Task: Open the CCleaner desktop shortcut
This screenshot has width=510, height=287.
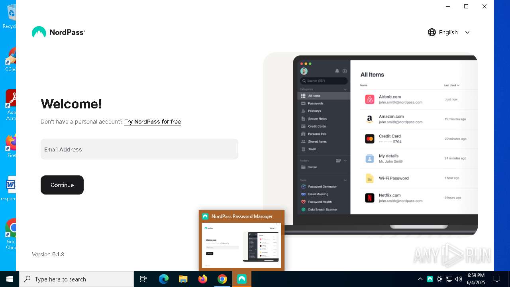Action: point(11,60)
